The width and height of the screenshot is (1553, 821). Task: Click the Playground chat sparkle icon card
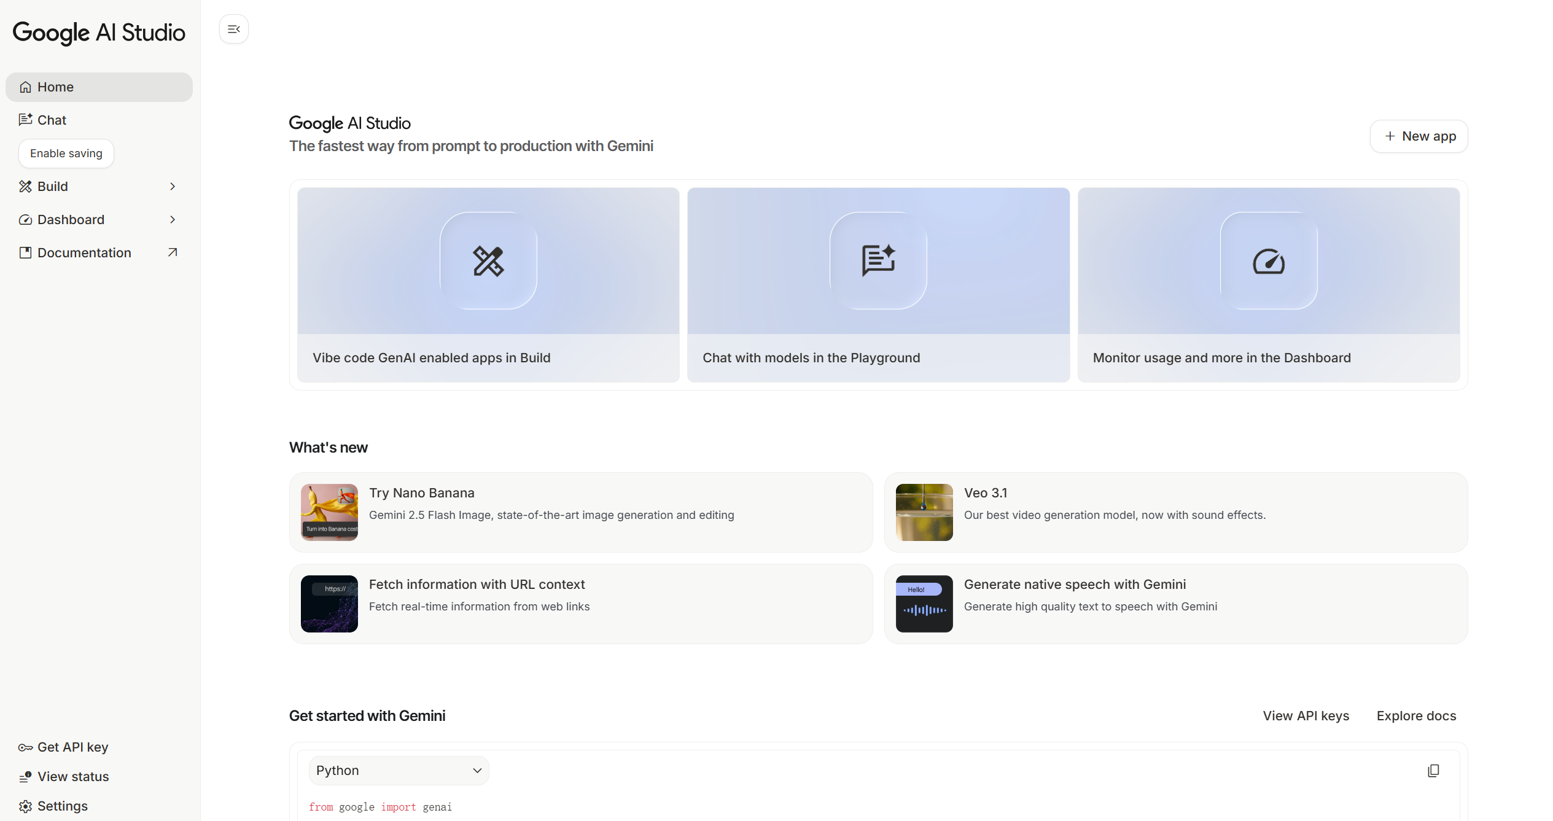[878, 261]
